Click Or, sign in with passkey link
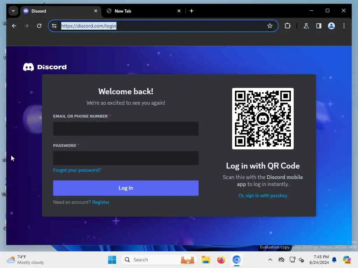358x268 pixels. [x=263, y=195]
